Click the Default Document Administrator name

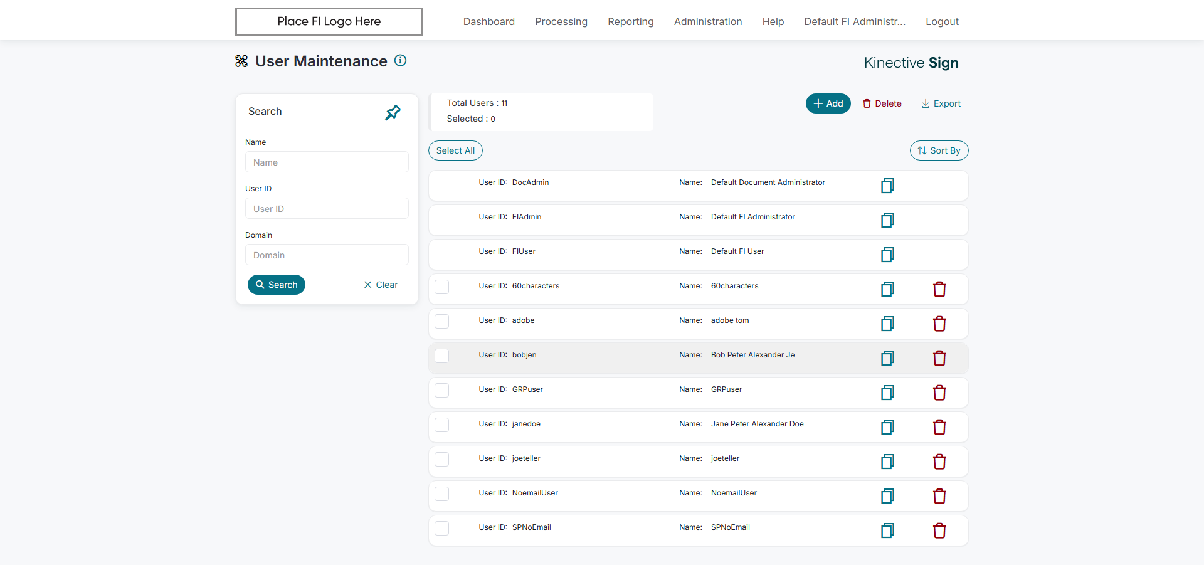(768, 182)
